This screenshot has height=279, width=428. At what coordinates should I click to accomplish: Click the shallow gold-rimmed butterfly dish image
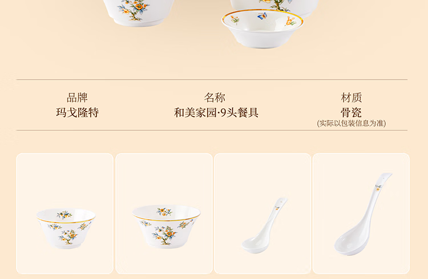click(263, 28)
